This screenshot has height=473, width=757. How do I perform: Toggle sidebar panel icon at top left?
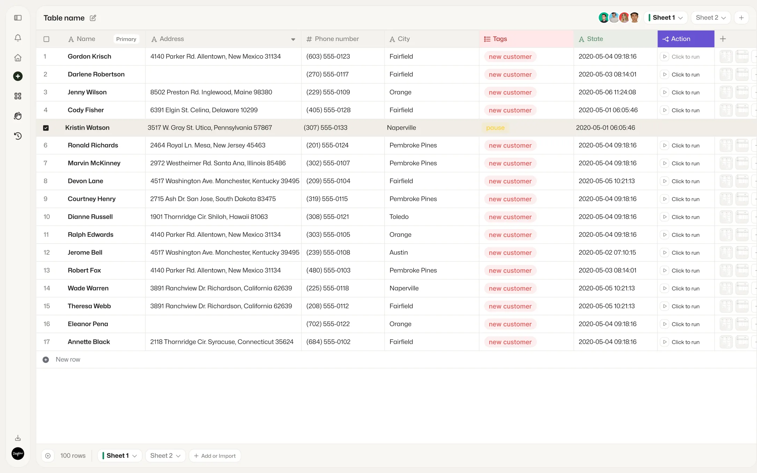[x=18, y=18]
